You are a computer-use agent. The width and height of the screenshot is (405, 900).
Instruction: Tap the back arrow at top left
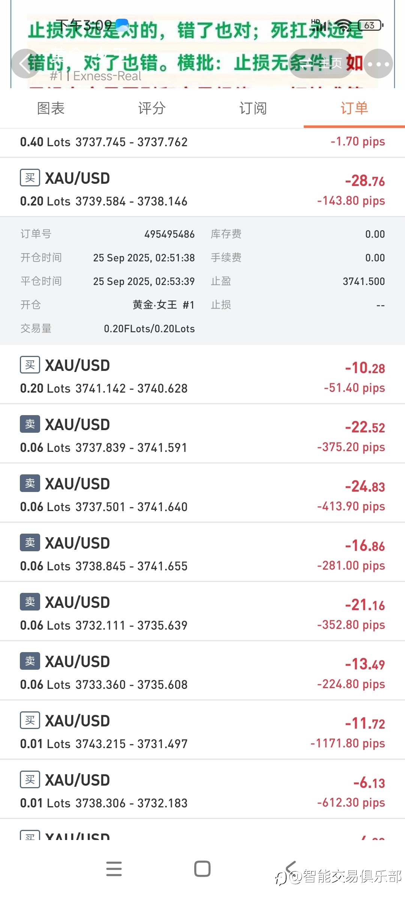pos(25,64)
